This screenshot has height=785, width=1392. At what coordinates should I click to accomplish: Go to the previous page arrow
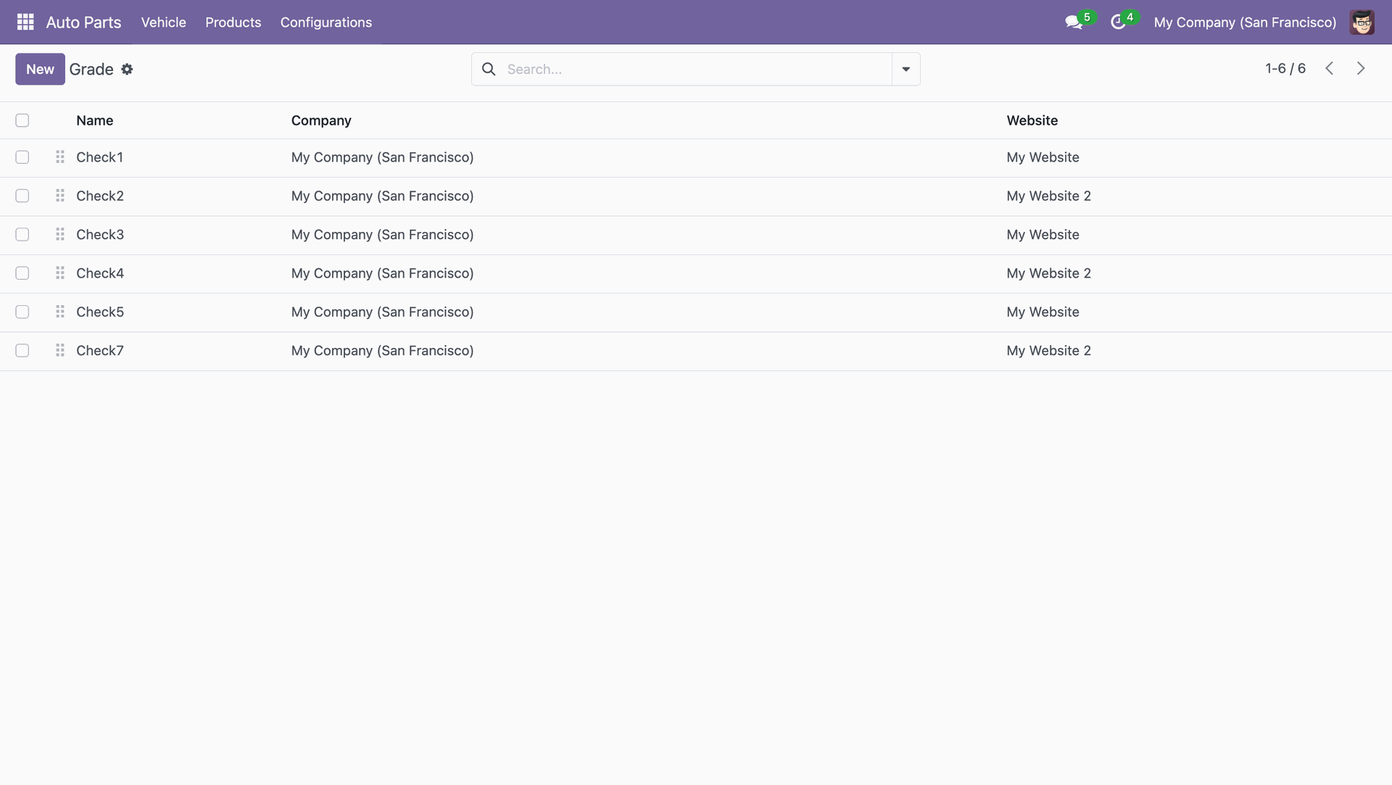tap(1329, 68)
